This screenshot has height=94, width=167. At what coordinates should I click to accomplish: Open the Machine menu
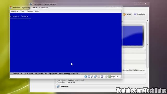click(15, 11)
